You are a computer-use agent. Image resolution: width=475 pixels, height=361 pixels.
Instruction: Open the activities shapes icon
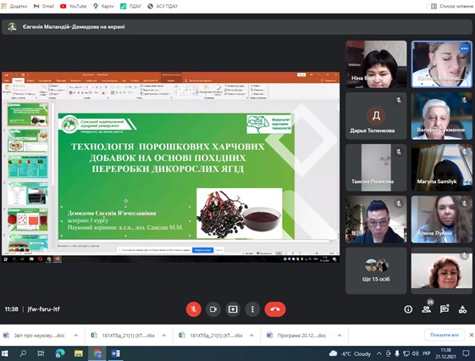pyautogui.click(x=462, y=309)
